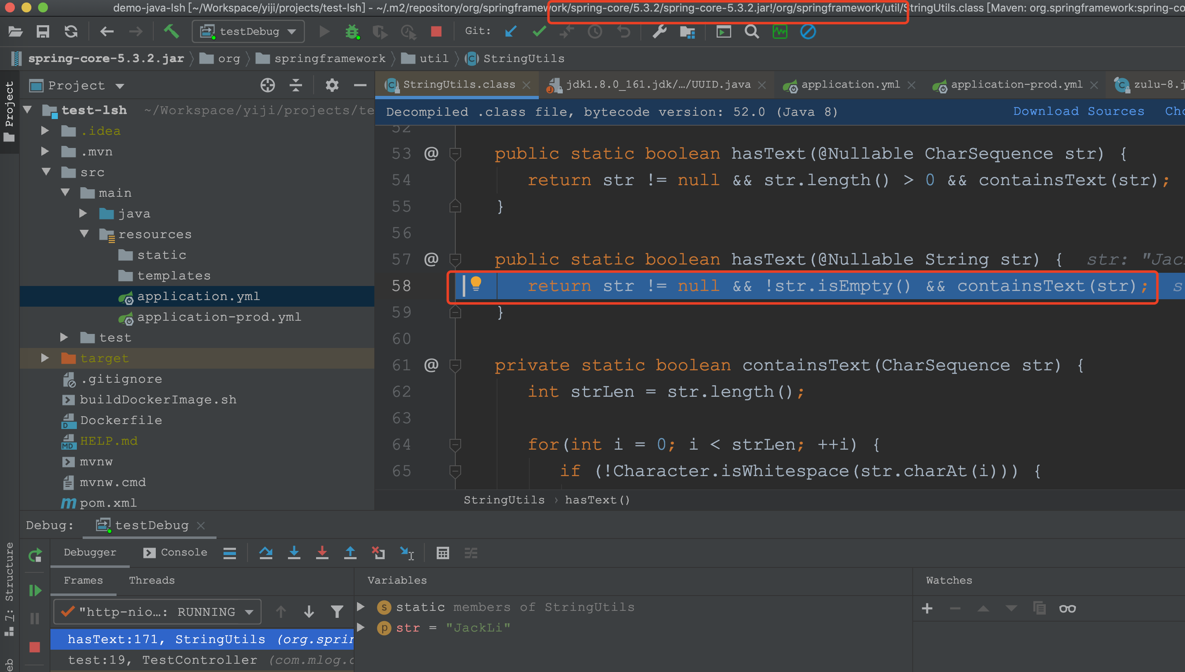Build project with the hammer icon
The image size is (1185, 672).
point(171,31)
